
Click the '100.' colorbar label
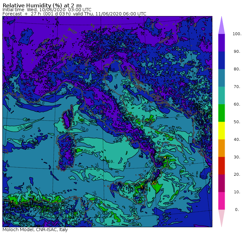(237, 34)
